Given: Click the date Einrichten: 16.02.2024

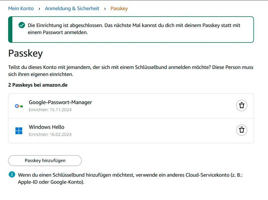Looking at the screenshot, I should (x=50, y=135).
